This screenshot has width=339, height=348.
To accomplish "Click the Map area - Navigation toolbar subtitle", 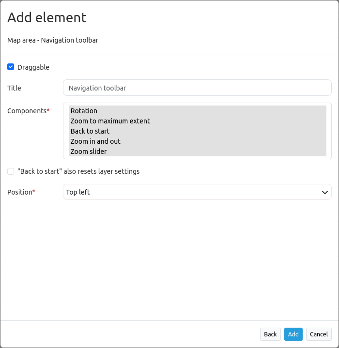I will [x=53, y=40].
